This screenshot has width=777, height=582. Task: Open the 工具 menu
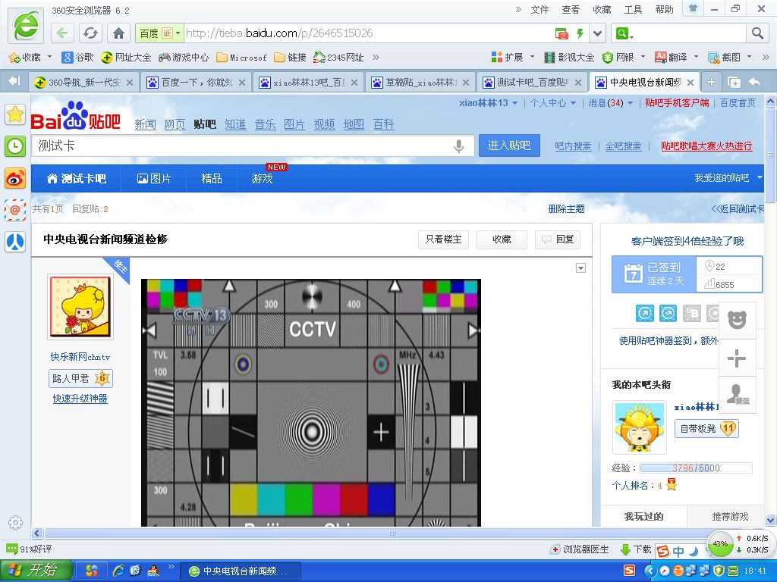click(633, 9)
